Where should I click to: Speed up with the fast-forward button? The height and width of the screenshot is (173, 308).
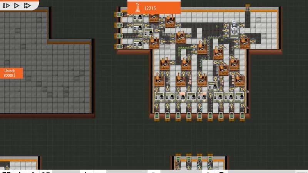(x=27, y=5)
